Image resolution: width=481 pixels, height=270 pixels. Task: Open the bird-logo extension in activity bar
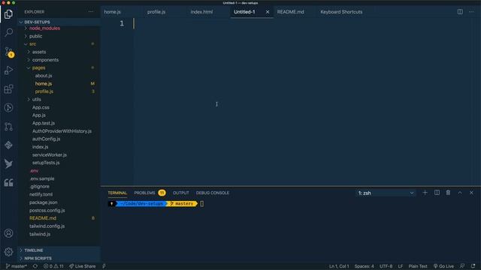8,163
